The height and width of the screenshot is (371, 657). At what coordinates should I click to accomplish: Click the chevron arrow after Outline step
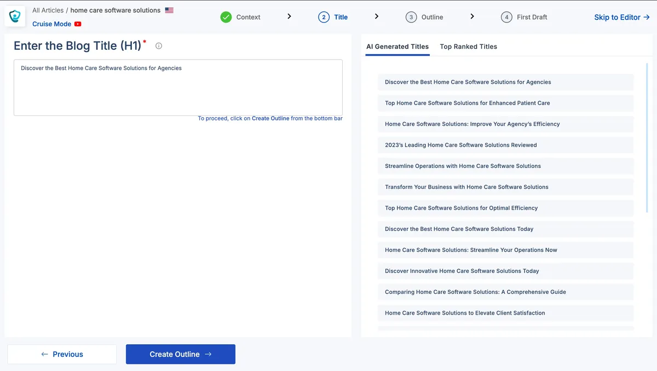(x=472, y=16)
